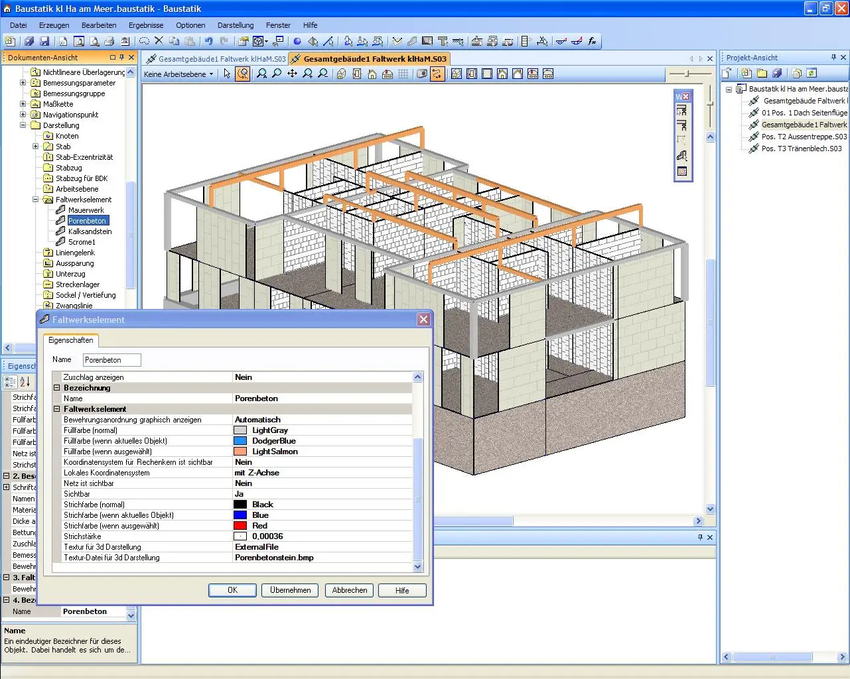This screenshot has height=679, width=850.
Task: Click the Hilfe button in dialog
Action: (x=402, y=590)
